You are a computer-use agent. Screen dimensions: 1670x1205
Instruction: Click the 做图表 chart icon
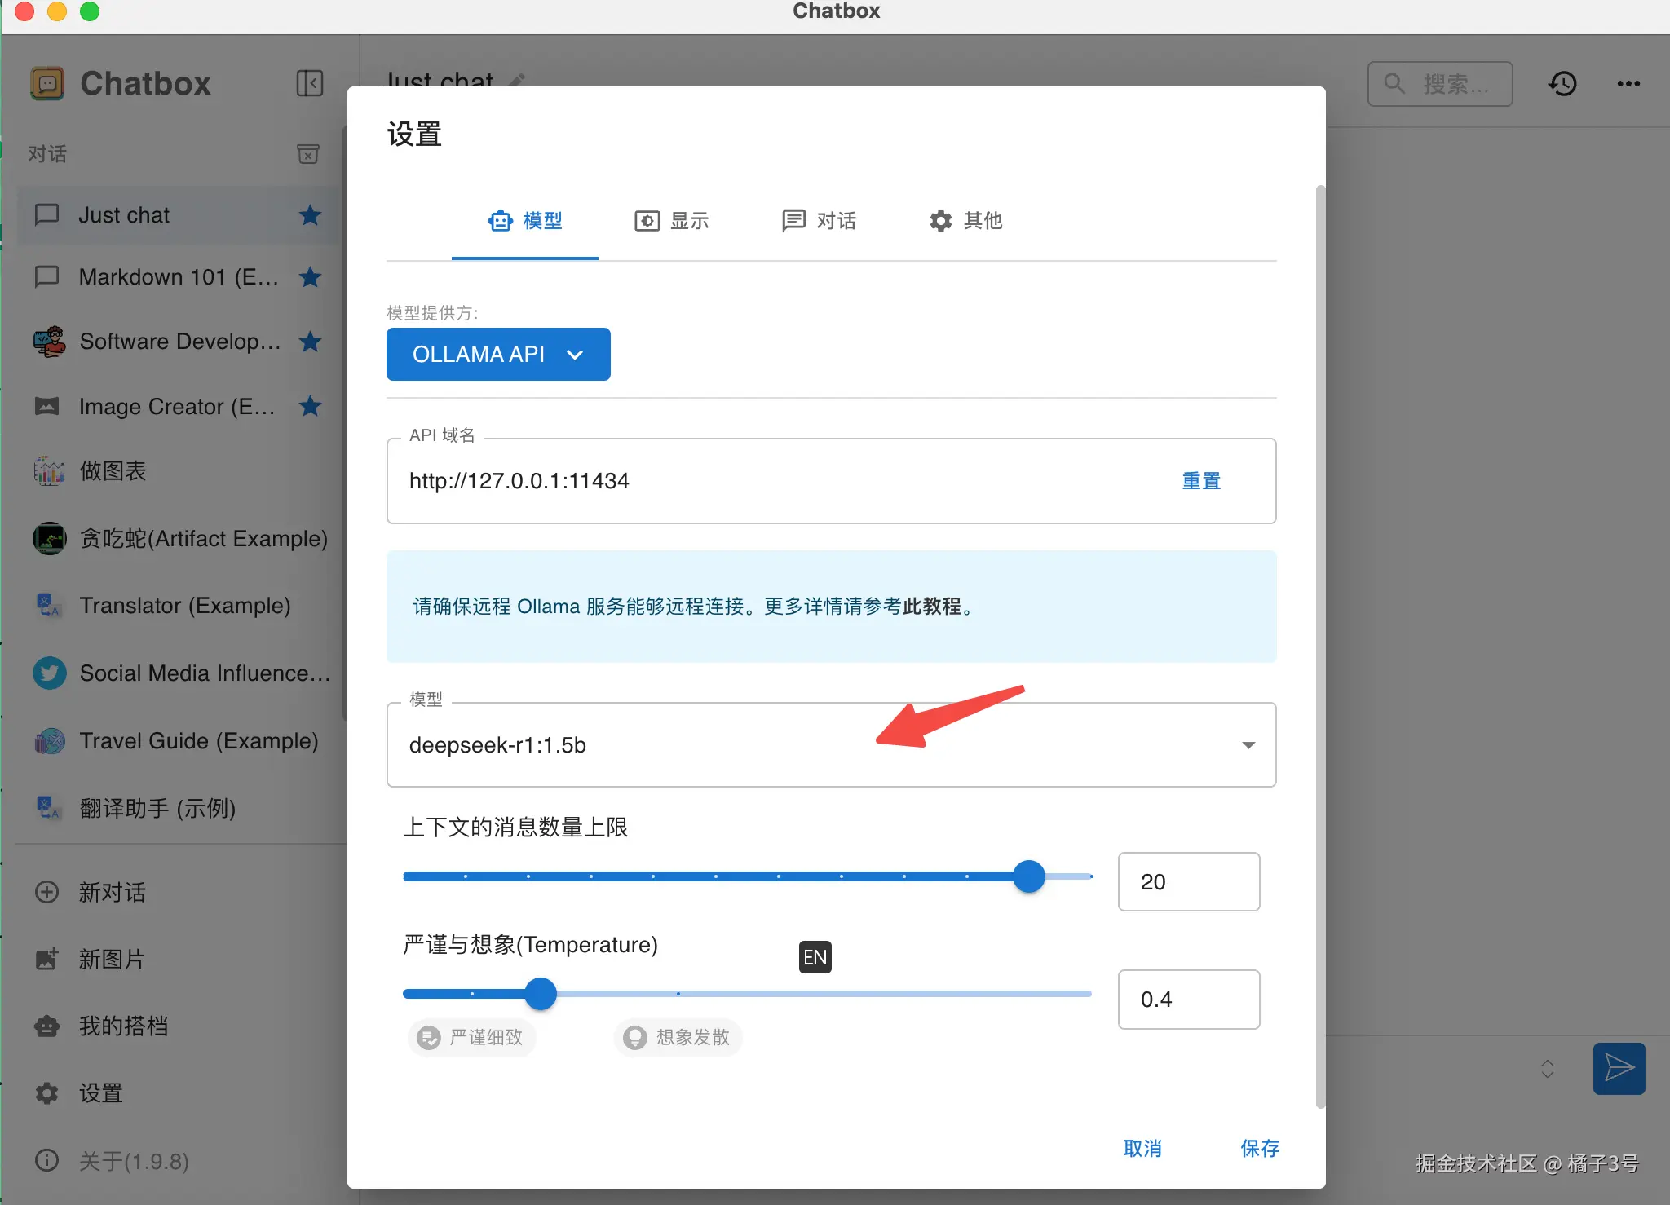pos(49,470)
